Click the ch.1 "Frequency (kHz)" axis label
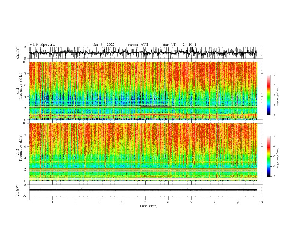The height and width of the screenshot is (227, 294). pyautogui.click(x=21, y=86)
